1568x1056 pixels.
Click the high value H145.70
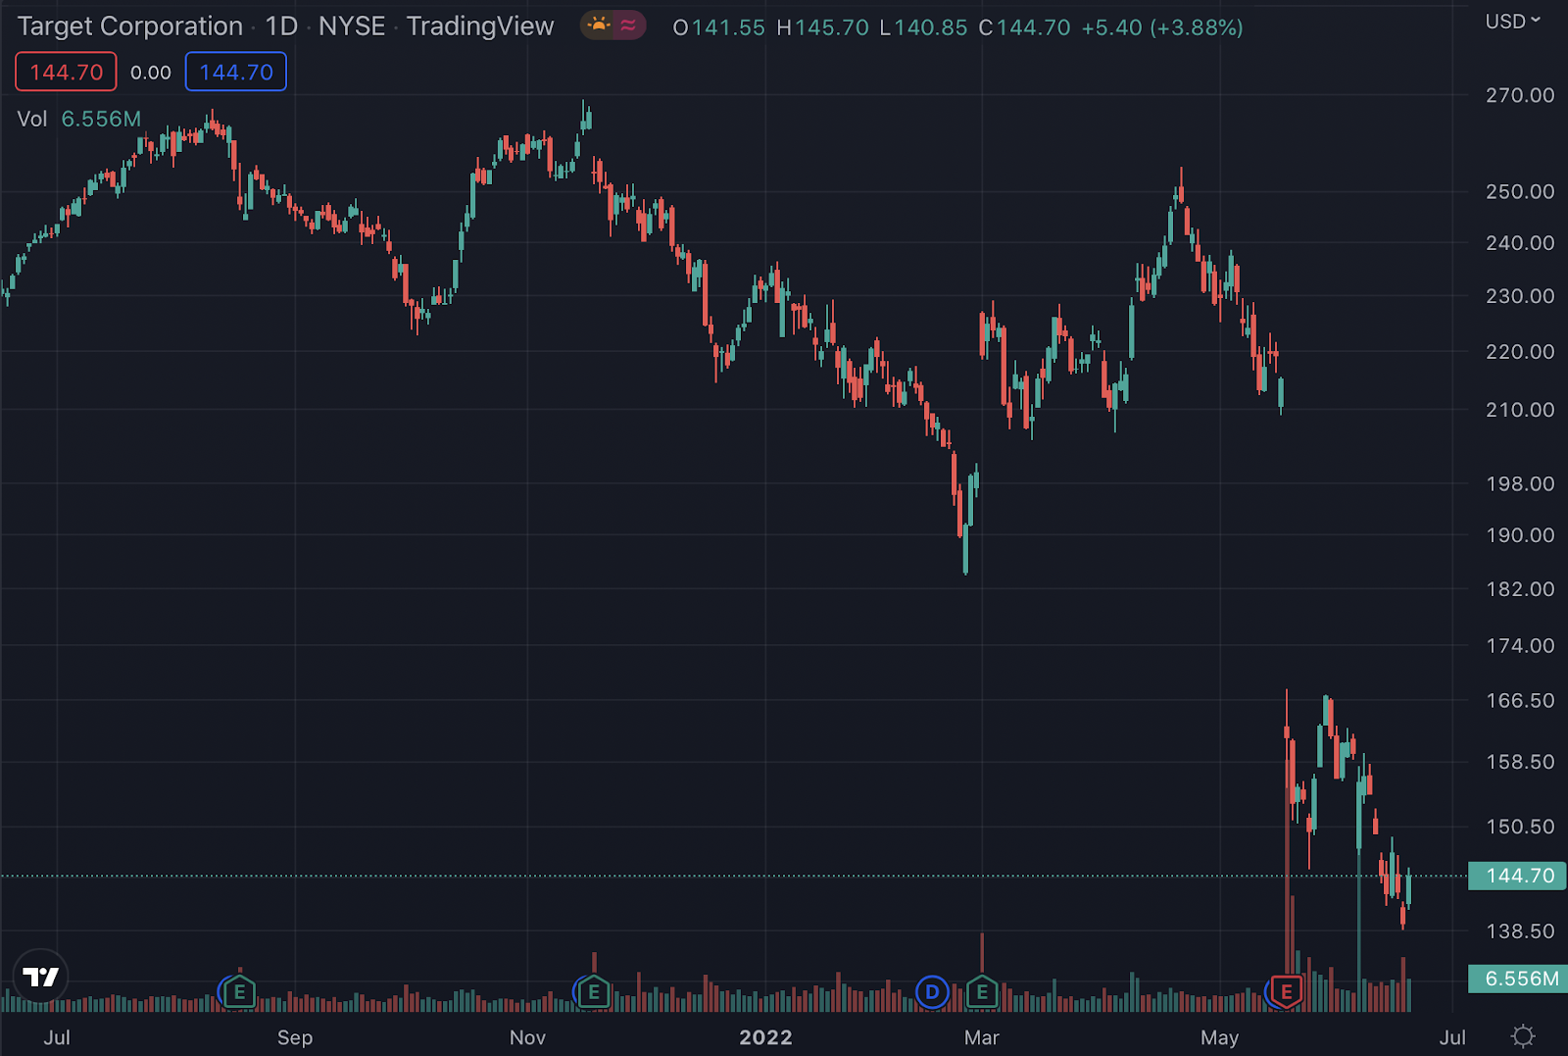click(x=822, y=27)
